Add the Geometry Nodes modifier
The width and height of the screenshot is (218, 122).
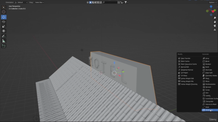click(x=210, y=76)
